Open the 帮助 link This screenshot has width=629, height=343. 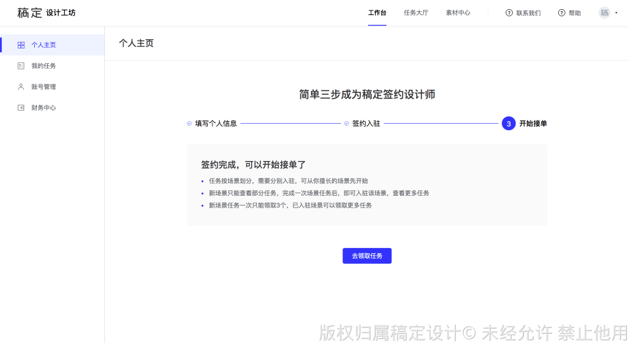575,13
